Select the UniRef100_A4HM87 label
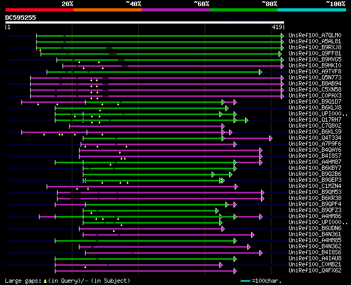Viewport: 351px width, 285px height. point(315,162)
